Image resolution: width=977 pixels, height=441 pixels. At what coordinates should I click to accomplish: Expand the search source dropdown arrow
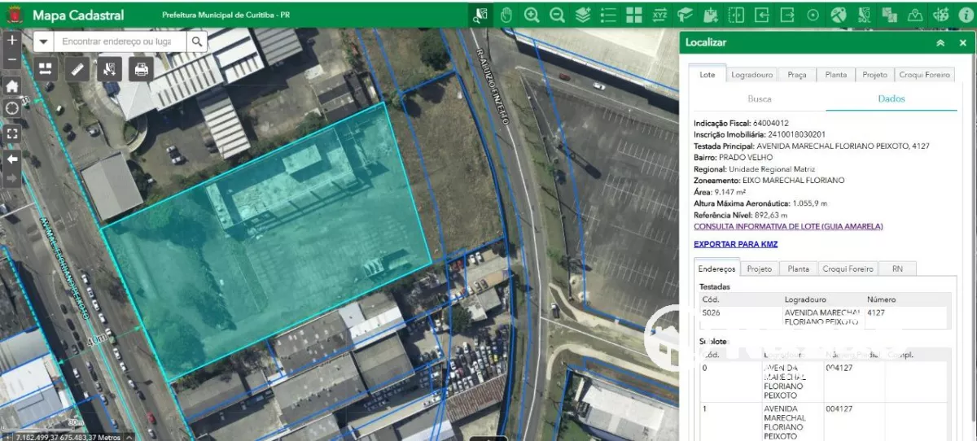coord(43,41)
